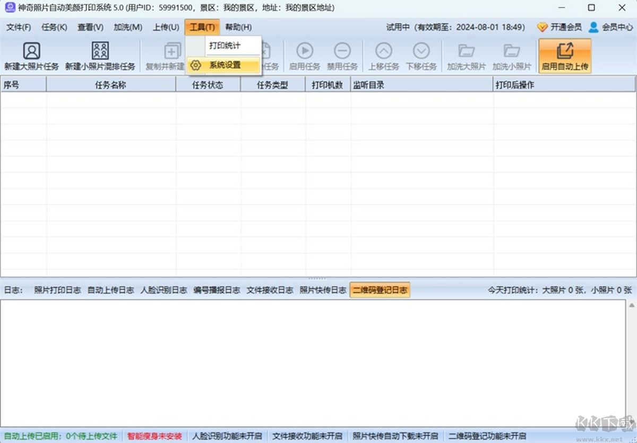Open the 加洗大照片 function
The width and height of the screenshot is (637, 443).
coord(466,55)
